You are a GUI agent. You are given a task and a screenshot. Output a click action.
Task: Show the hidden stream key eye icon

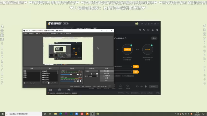coord(132,67)
